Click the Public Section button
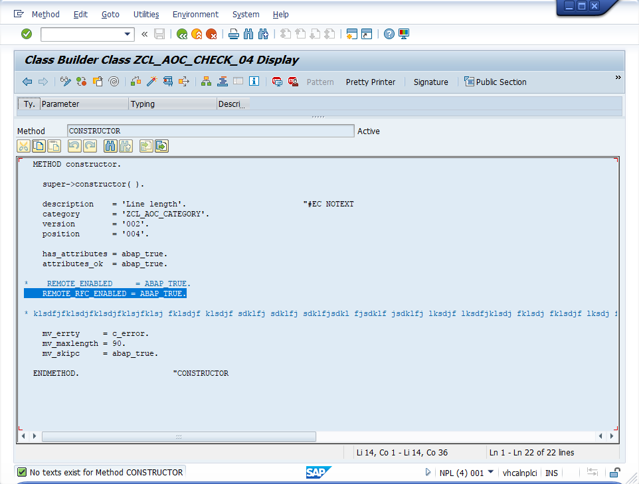Screen dimensions: 639x484 tap(495, 82)
